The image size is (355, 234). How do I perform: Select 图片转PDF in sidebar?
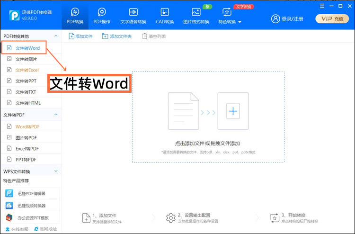pos(31,138)
